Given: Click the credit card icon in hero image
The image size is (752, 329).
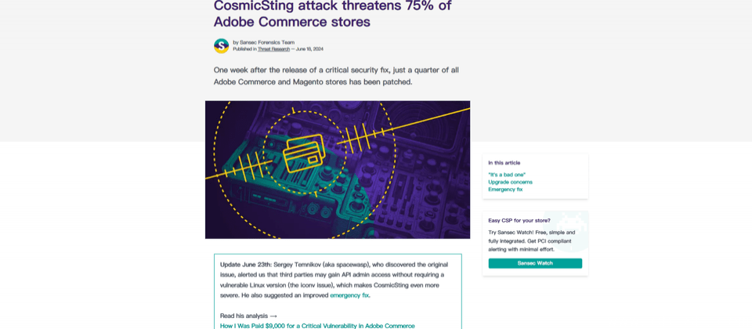Looking at the screenshot, I should (304, 153).
